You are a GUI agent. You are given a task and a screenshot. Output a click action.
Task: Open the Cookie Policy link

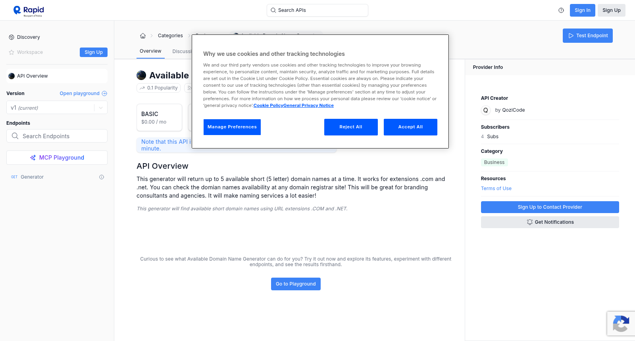click(x=268, y=105)
